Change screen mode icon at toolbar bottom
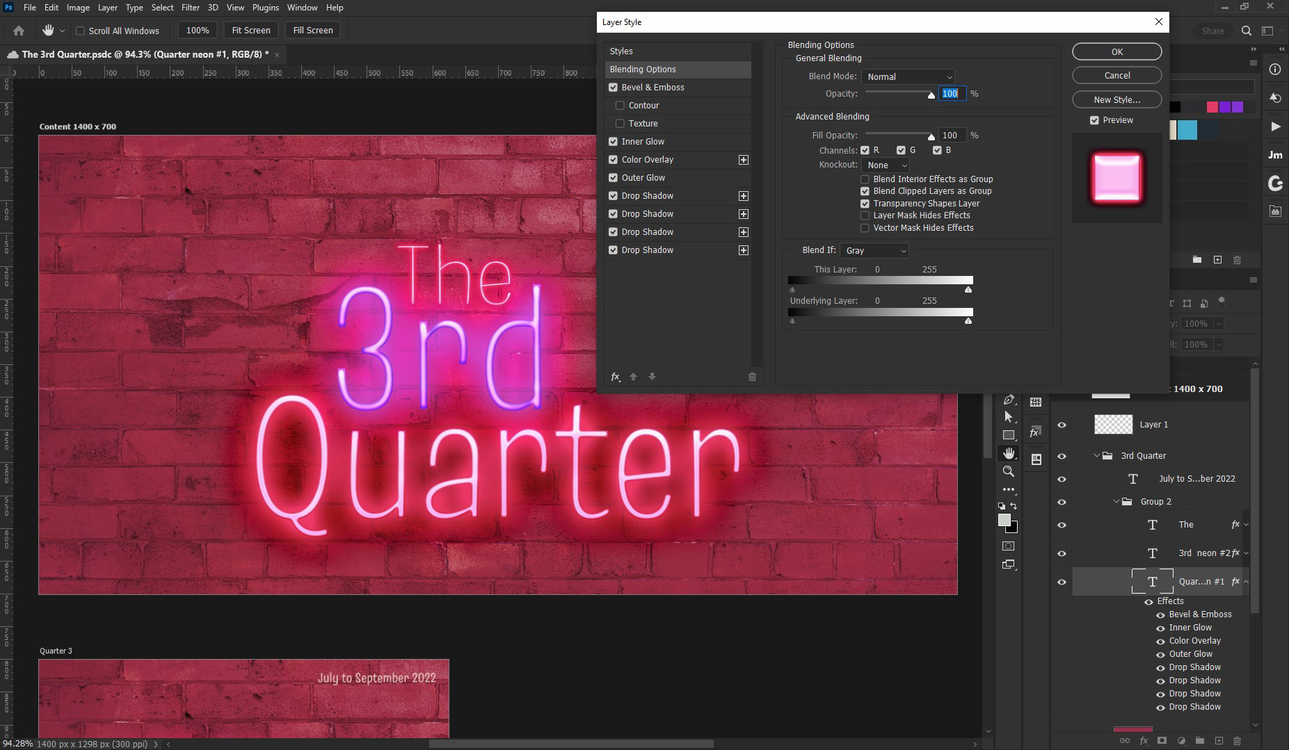Screen dimensions: 1289x750 [1009, 564]
